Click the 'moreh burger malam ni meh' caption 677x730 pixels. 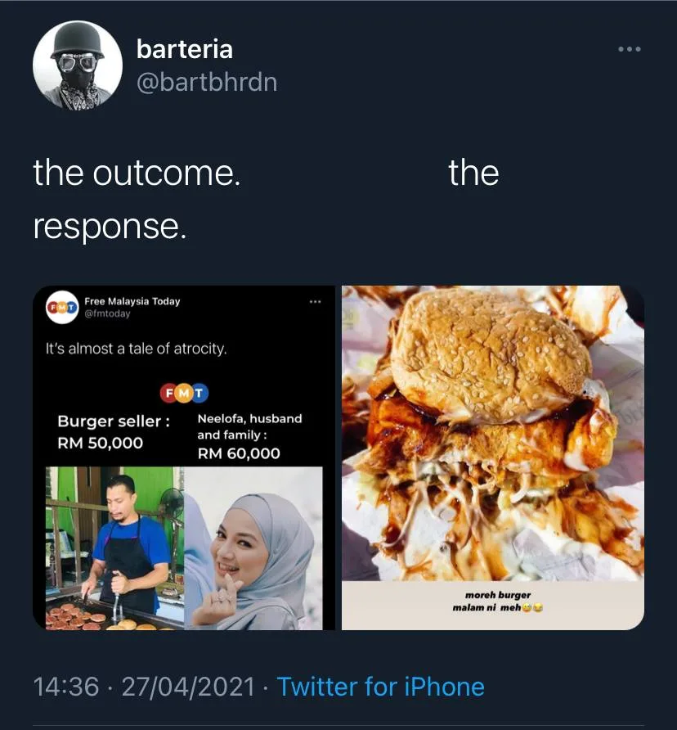[x=497, y=601]
